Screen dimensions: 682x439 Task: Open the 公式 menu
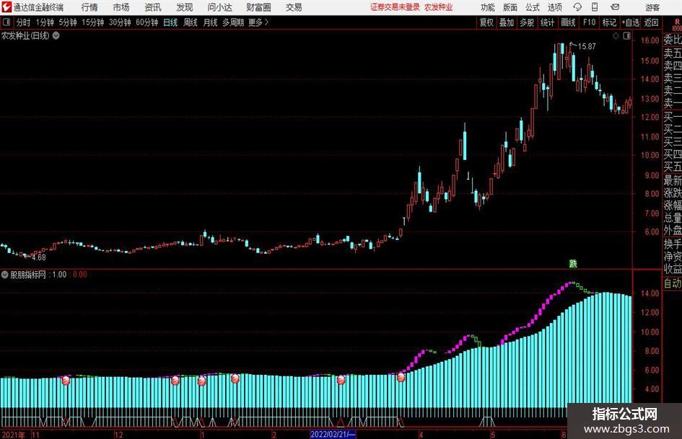(533, 7)
